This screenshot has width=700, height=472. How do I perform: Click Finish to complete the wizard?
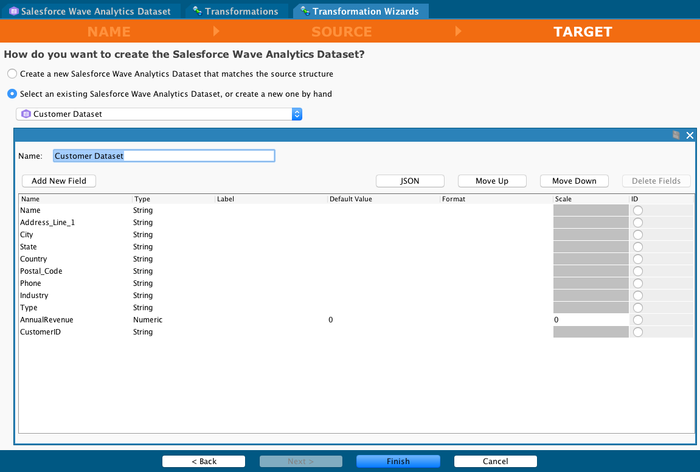pyautogui.click(x=398, y=461)
